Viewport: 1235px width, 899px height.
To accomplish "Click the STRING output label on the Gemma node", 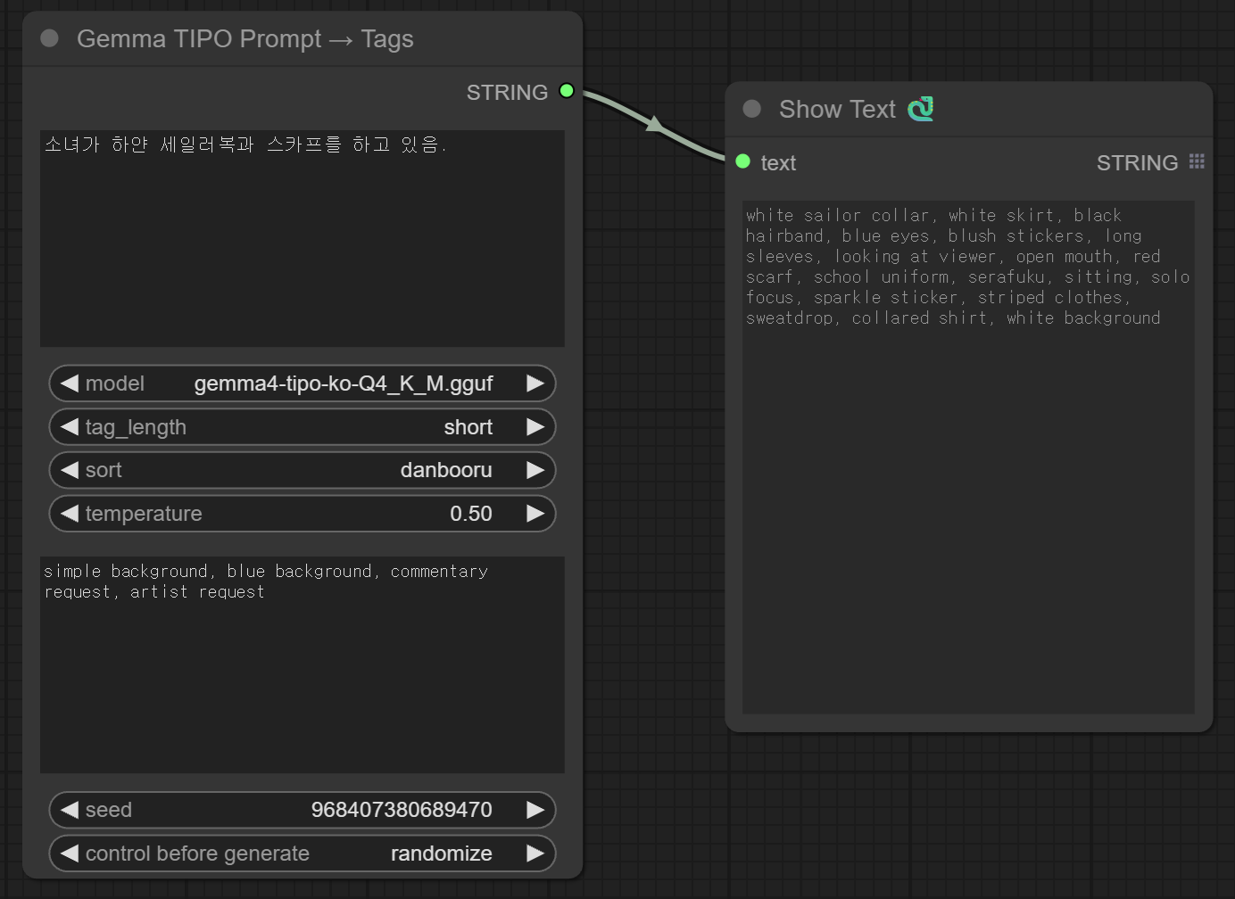I will [507, 92].
